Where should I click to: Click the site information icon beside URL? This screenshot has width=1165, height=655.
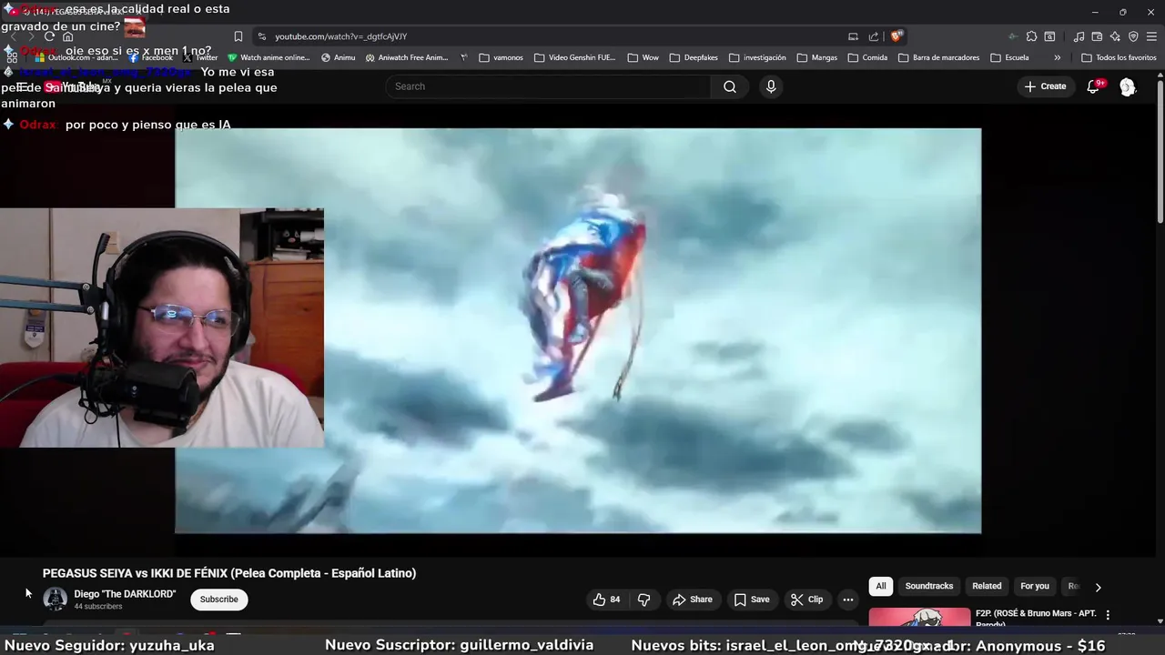(262, 36)
